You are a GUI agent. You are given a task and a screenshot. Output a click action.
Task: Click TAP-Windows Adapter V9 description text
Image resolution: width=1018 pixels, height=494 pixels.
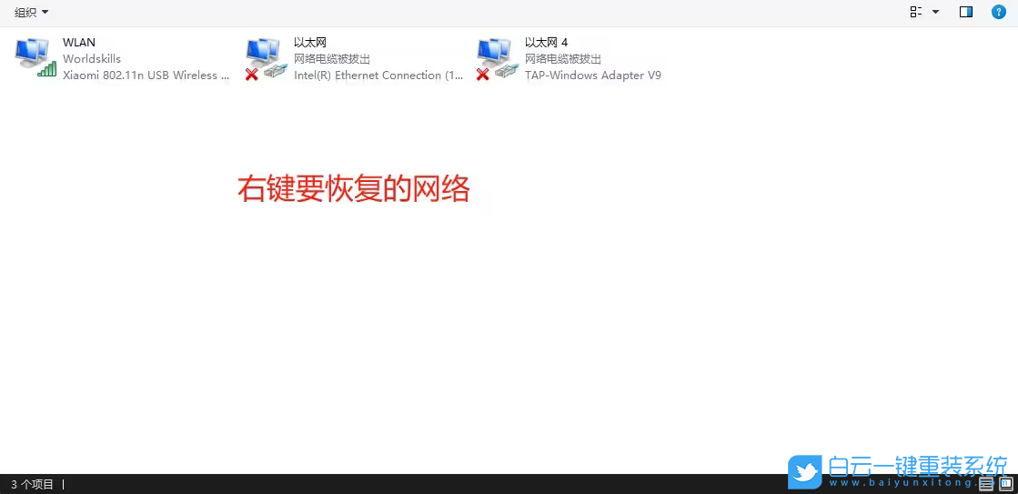click(593, 76)
